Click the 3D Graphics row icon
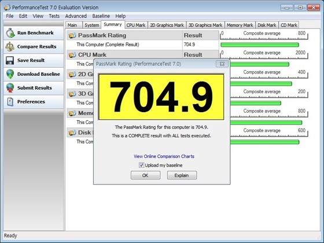 click(72, 94)
